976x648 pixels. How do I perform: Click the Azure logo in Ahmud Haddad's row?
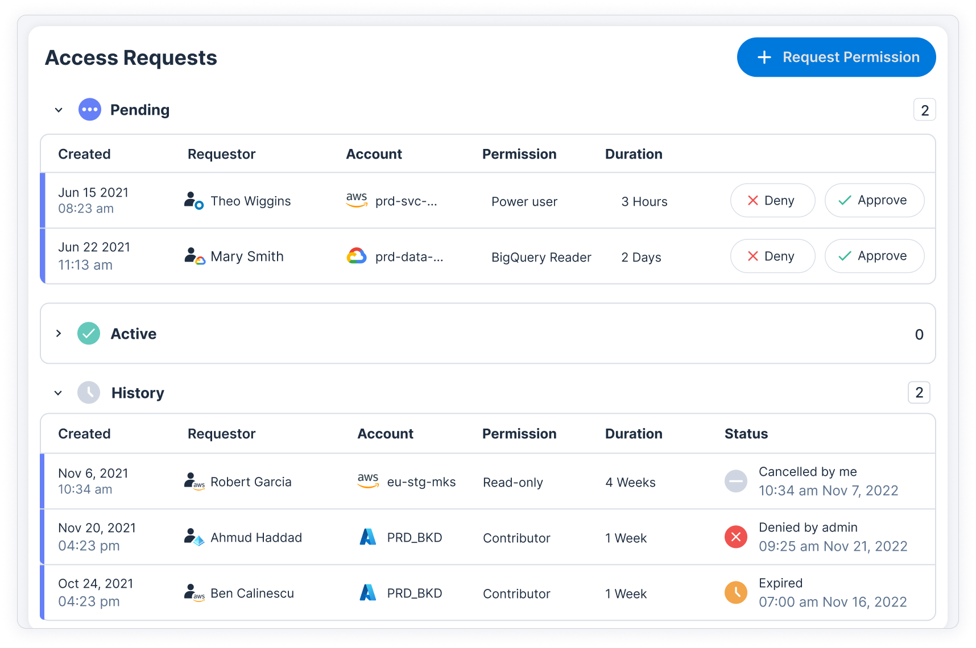coord(368,537)
